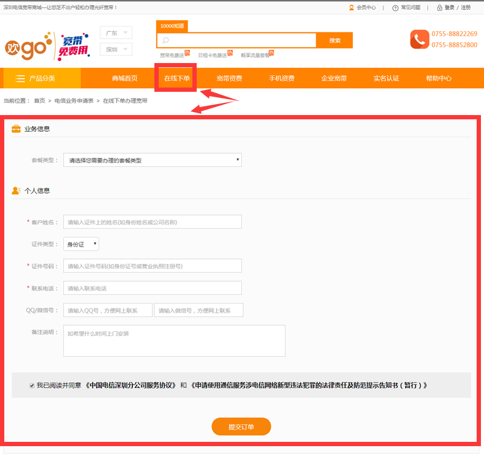Click the 常见问题 question mark icon
This screenshot has height=459, width=484.
pyautogui.click(x=395, y=7)
